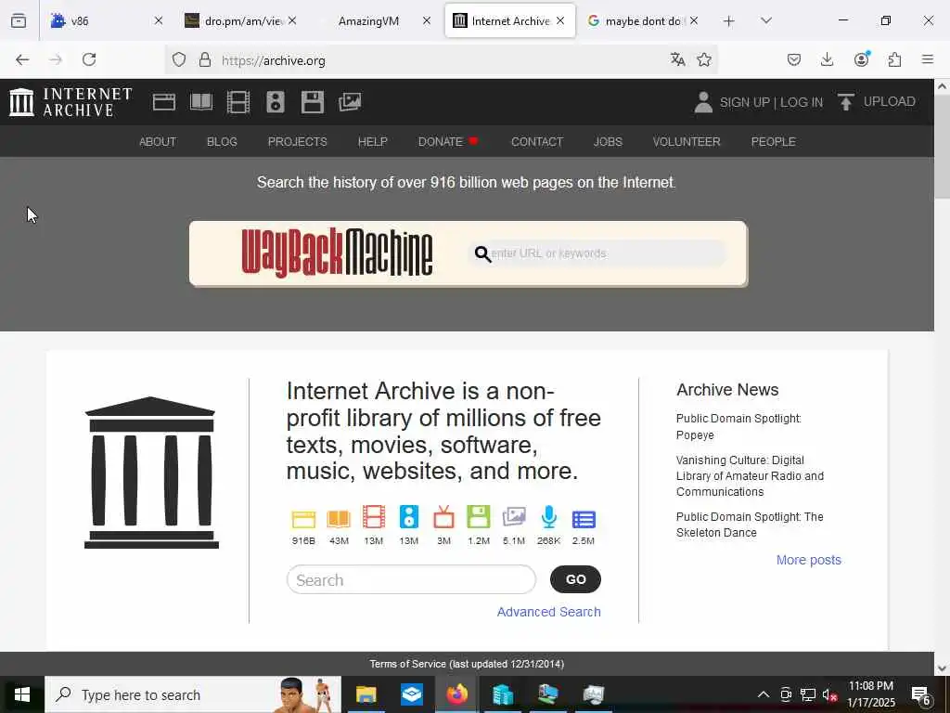This screenshot has width=950, height=713.
Task: Open the CONTACT menu item
Action: pos(537,141)
